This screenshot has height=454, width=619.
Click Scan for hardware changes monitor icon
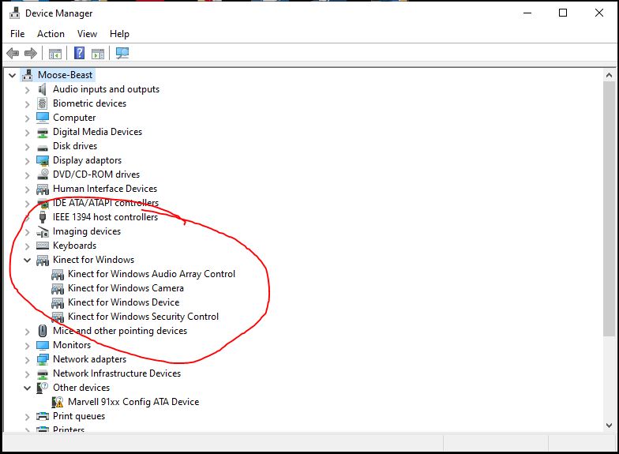coord(122,54)
